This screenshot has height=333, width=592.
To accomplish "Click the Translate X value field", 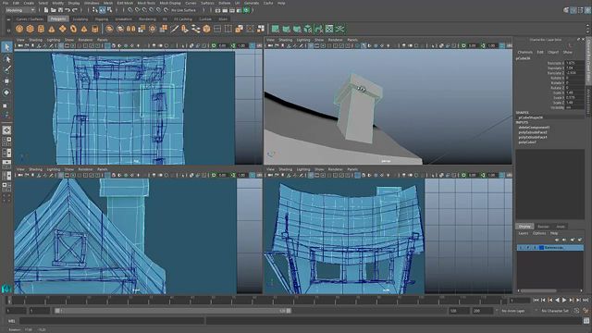I will coord(573,63).
